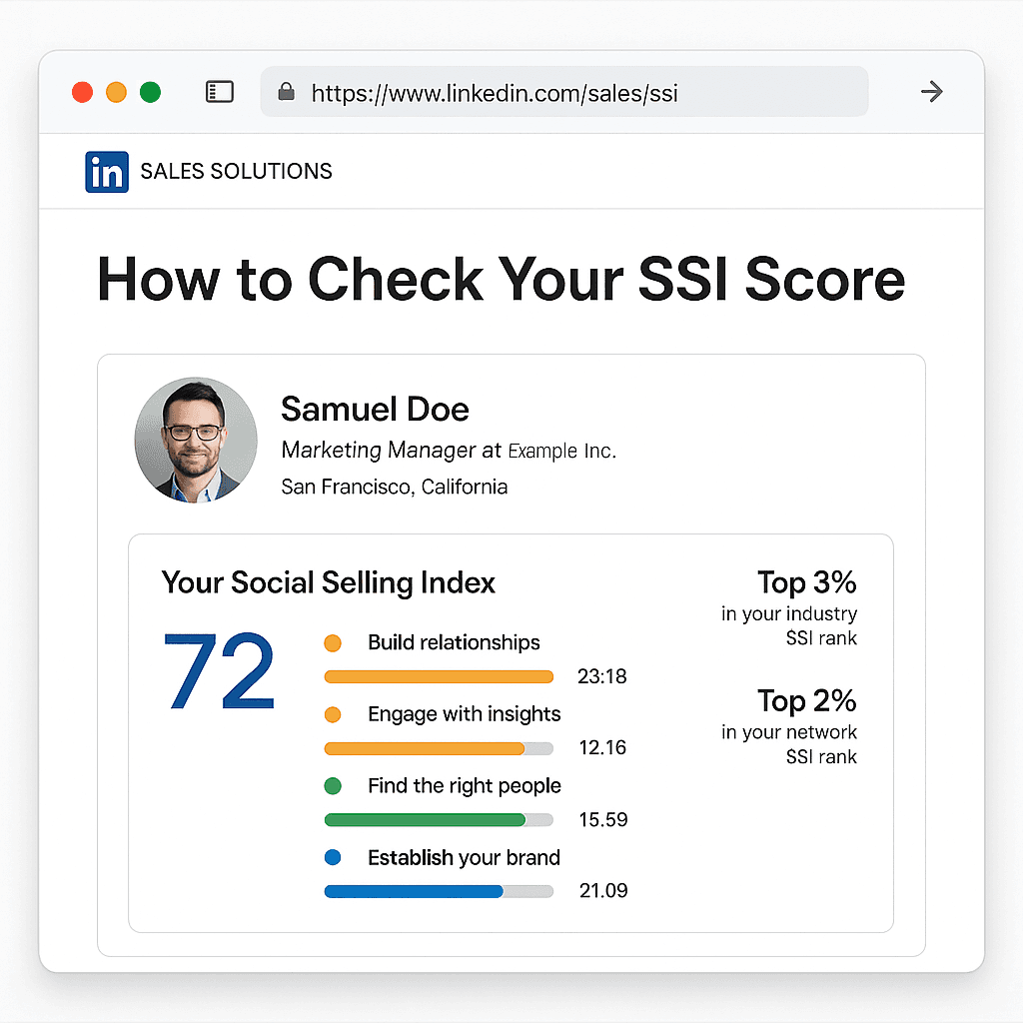Viewport: 1023px width, 1023px height.
Task: Click the SALES SOLUTIONS header text
Action: [236, 172]
